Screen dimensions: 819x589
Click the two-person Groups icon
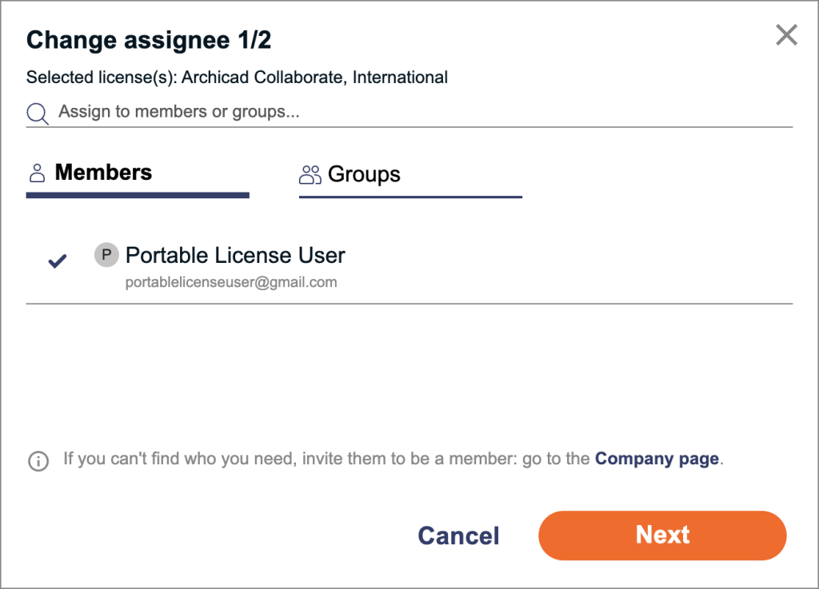coord(310,174)
